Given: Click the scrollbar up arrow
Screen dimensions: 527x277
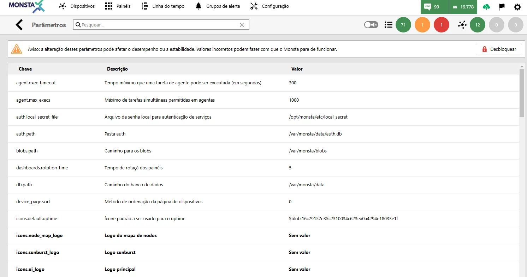Looking at the screenshot, I should [522, 66].
